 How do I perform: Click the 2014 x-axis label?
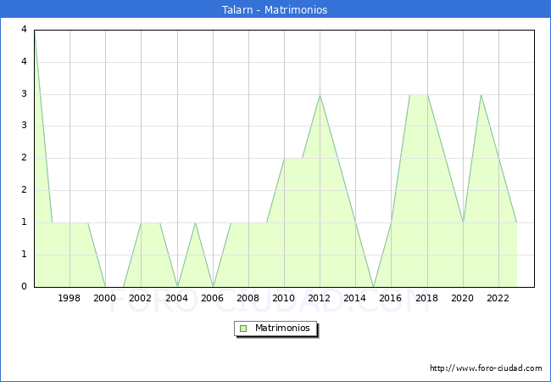355,298
